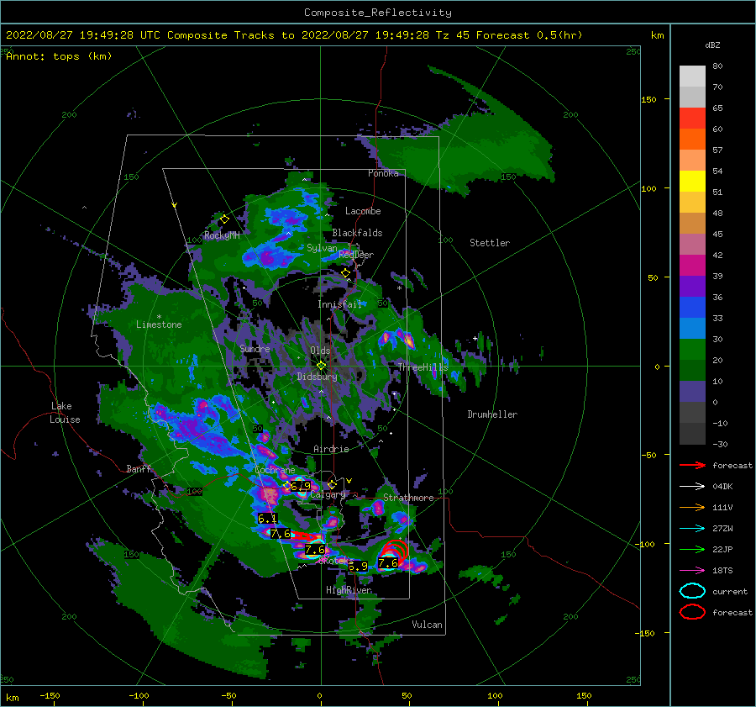Click the Vulcan label
756x707 pixels.
pos(427,625)
